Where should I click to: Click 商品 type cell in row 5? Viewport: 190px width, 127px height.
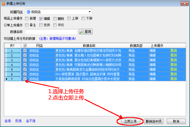(138, 69)
